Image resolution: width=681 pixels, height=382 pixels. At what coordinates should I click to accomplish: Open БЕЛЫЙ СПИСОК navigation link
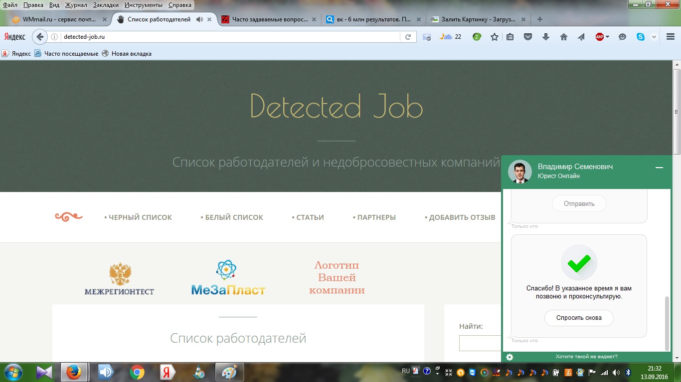point(232,217)
